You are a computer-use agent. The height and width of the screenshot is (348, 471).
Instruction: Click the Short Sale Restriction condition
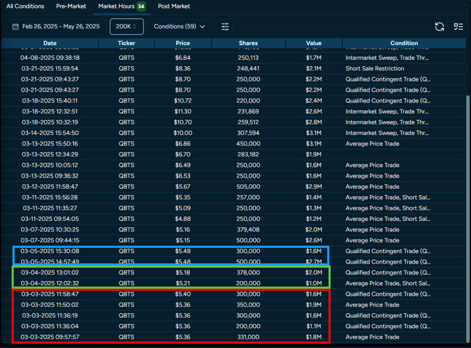click(374, 69)
